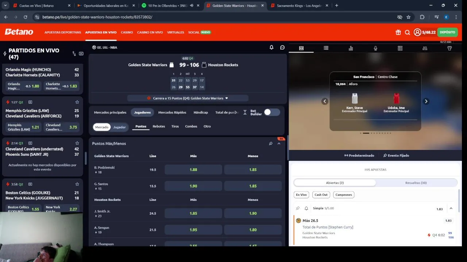Open Casino en Vivo menu item
The width and height of the screenshot is (467, 262).
pos(150,32)
